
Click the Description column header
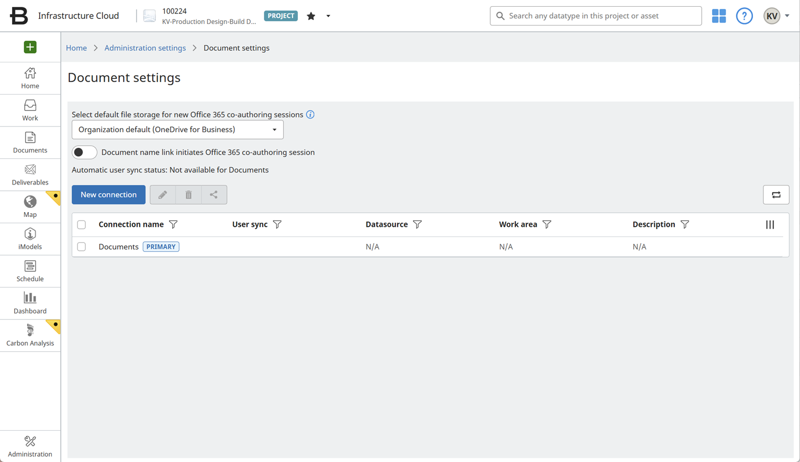click(654, 224)
